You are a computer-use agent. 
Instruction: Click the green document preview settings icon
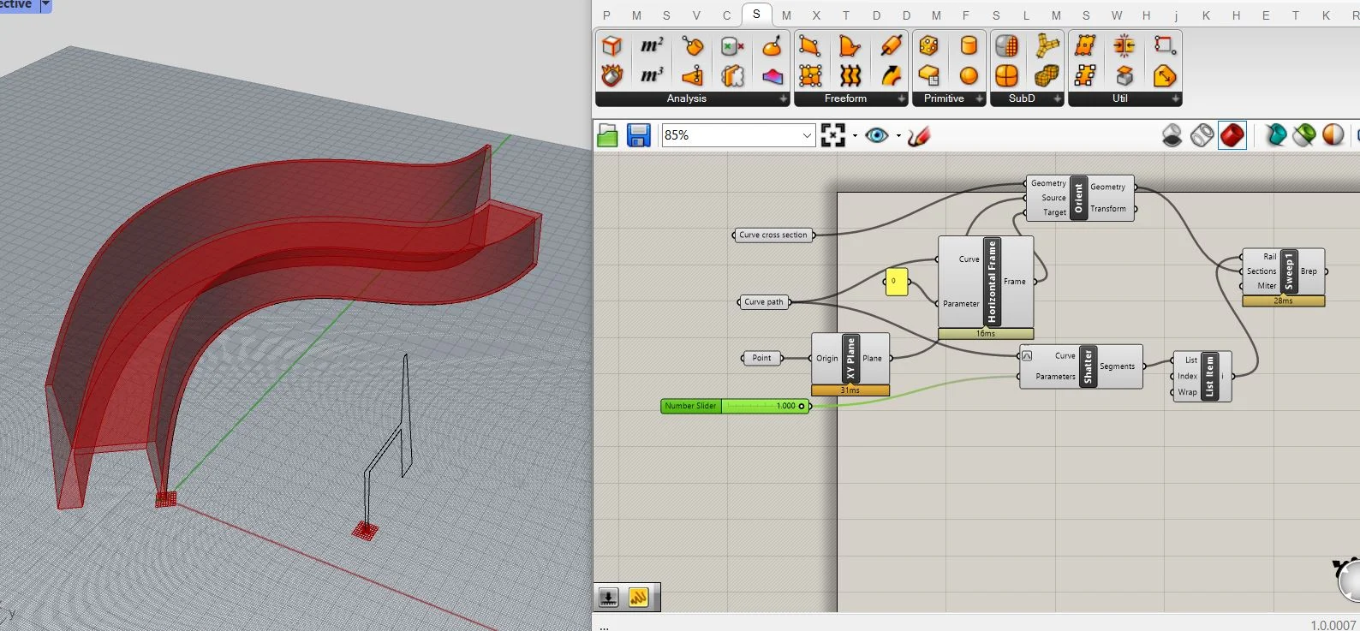1304,135
